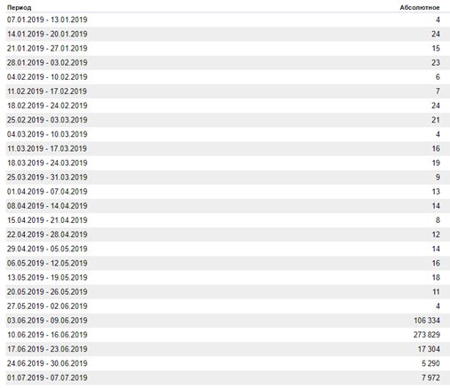Select the 25.02.2019 - 03.03.2019 row

[225, 120]
